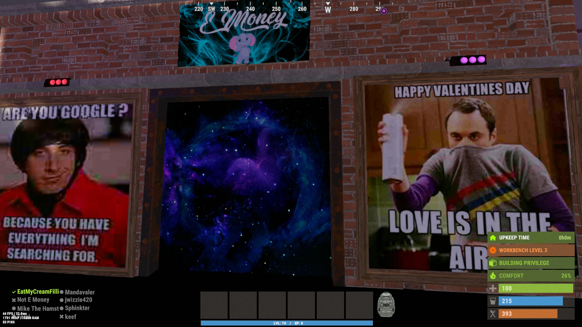Click the purple home marker on compass

click(384, 11)
